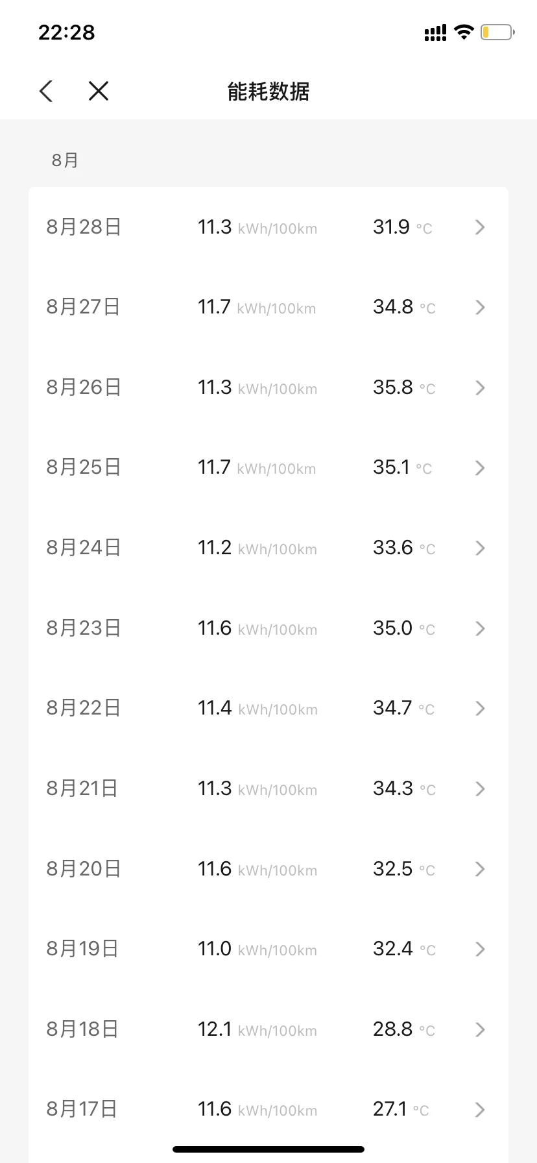Show details chevron for 8月17日
537x1163 pixels.
[480, 1109]
